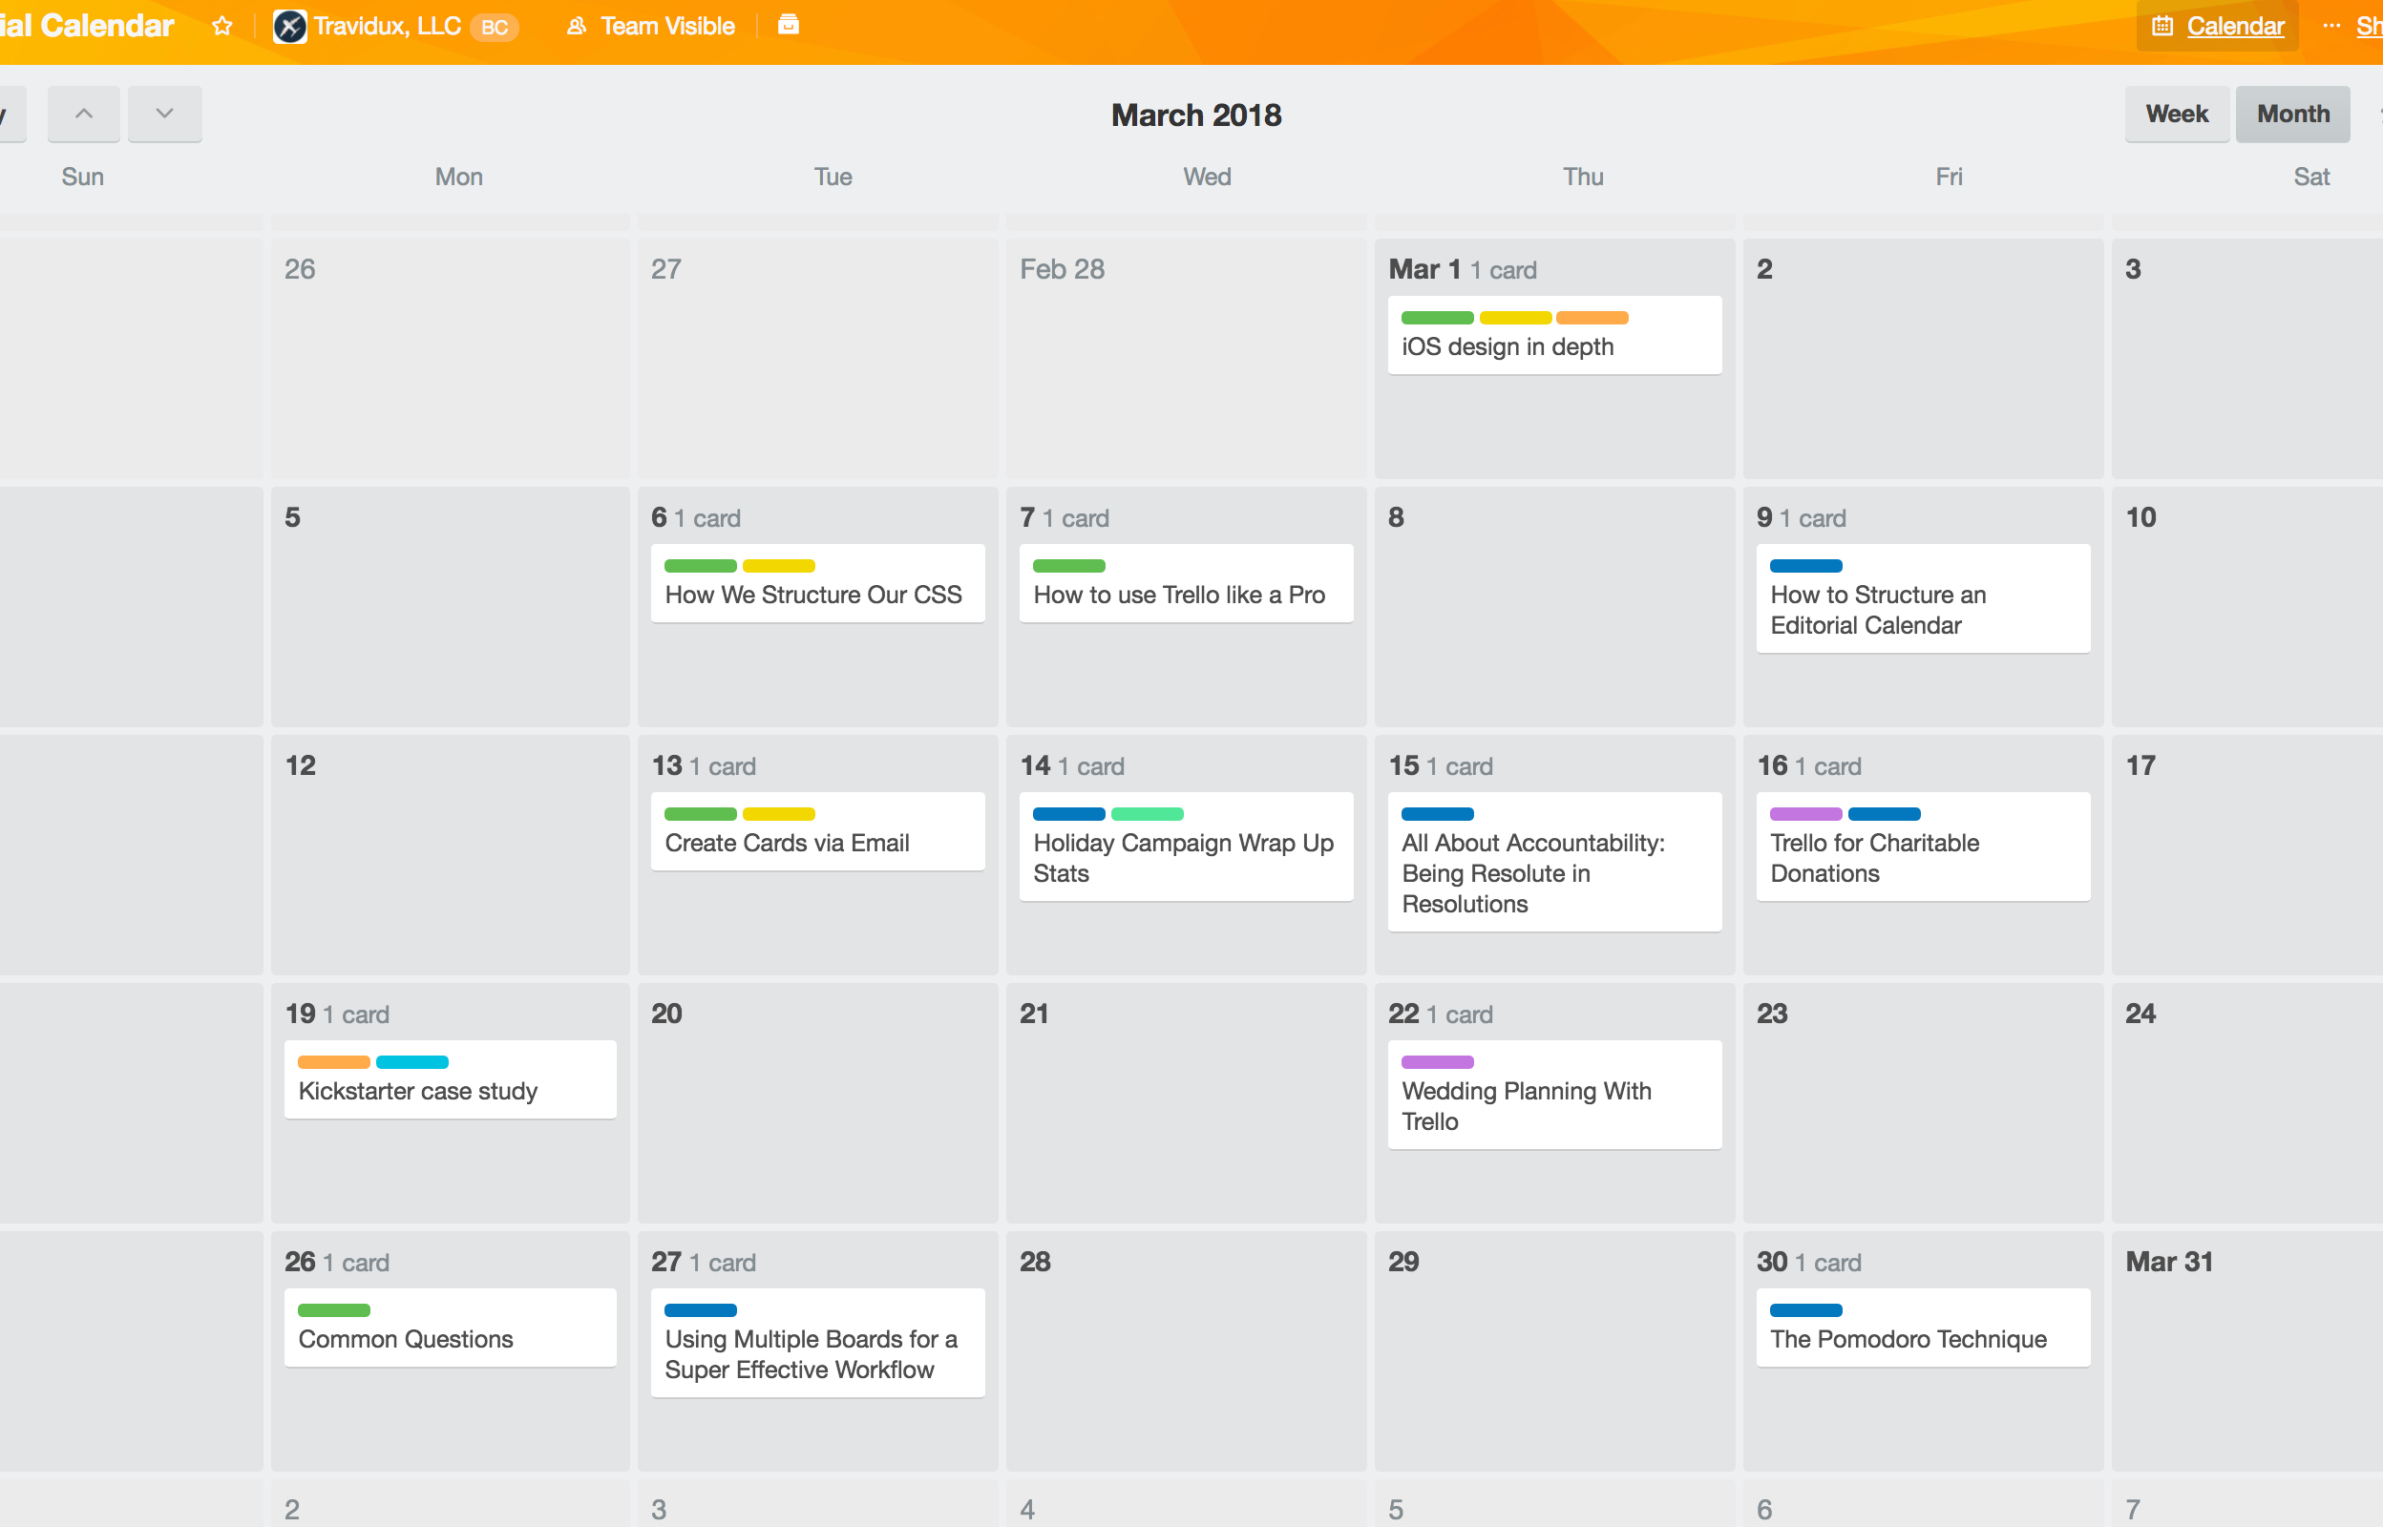Image resolution: width=2383 pixels, height=1527 pixels.
Task: Click Team Visible menu label
Action: pyautogui.click(x=667, y=24)
